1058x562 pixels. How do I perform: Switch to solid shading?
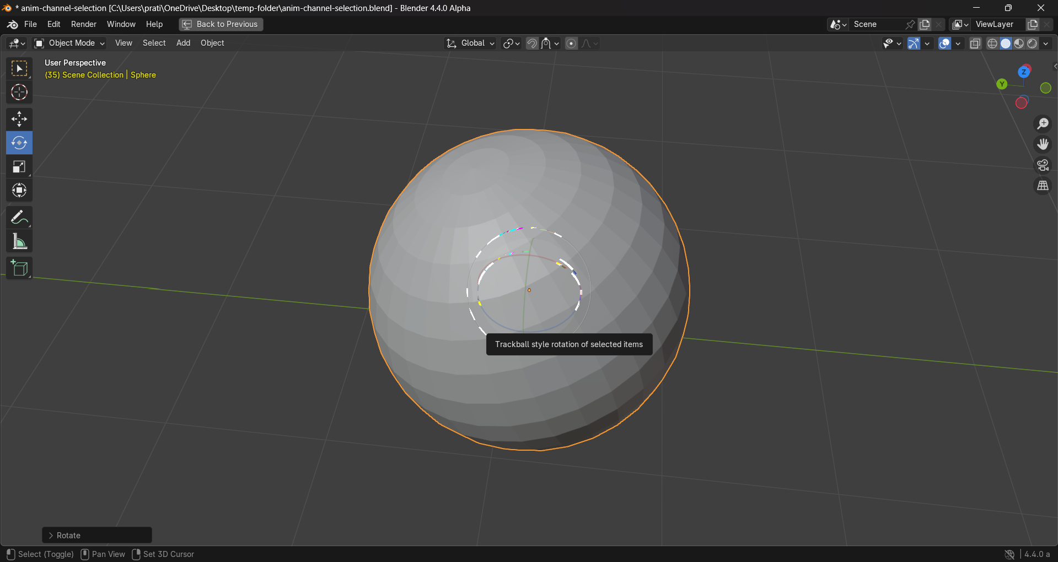click(x=1006, y=43)
